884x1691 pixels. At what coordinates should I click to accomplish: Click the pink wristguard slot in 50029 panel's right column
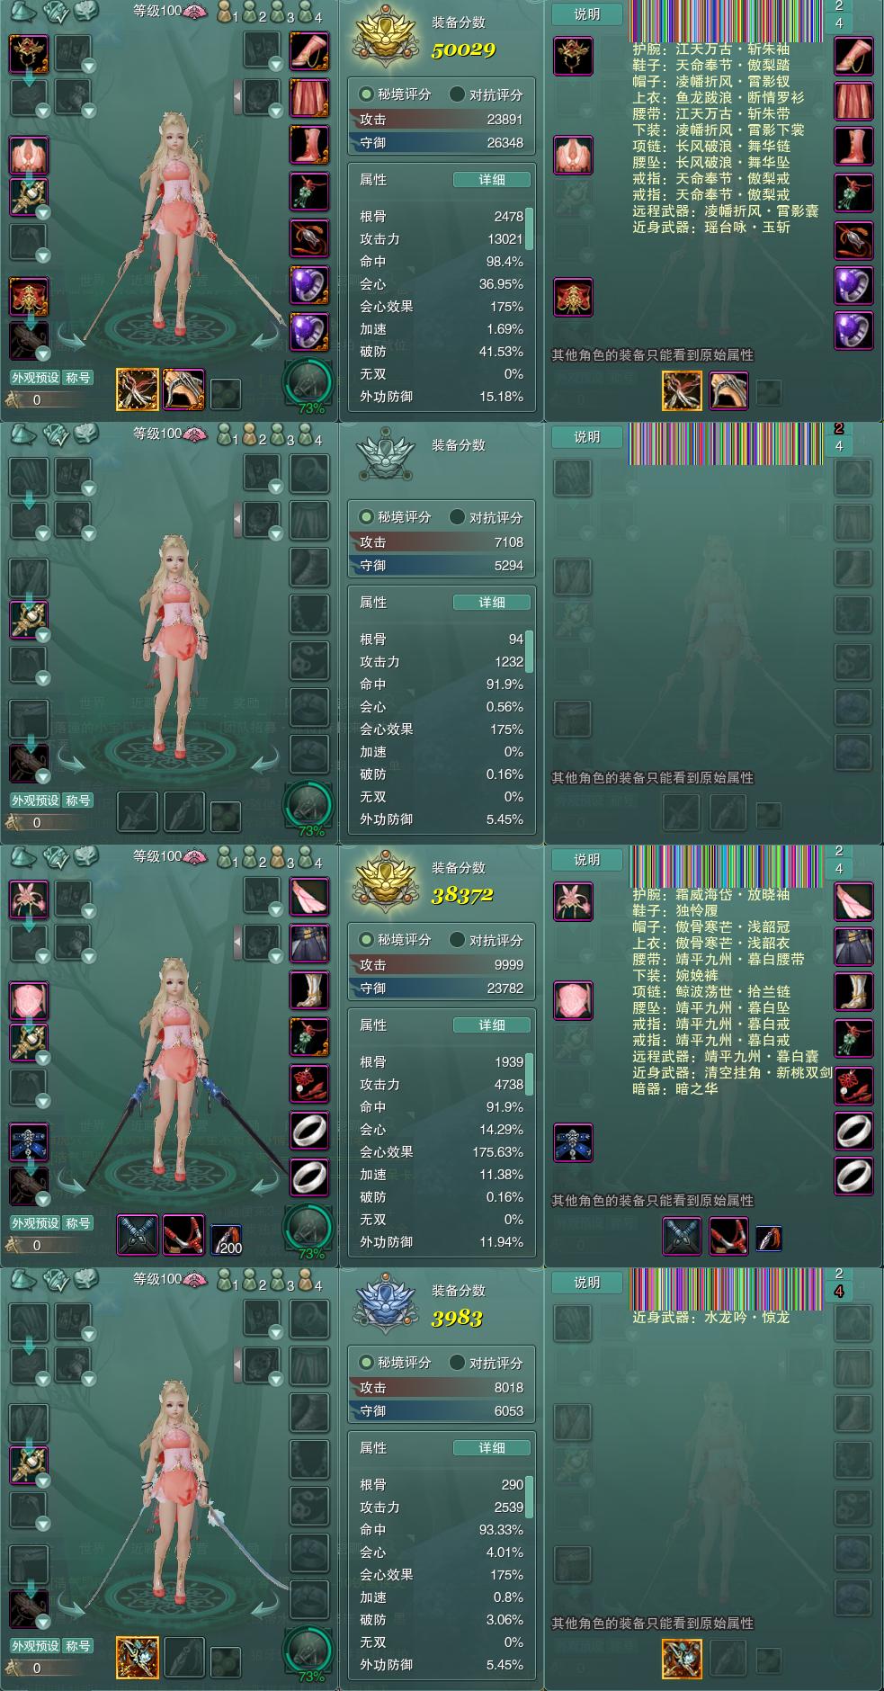308,50
